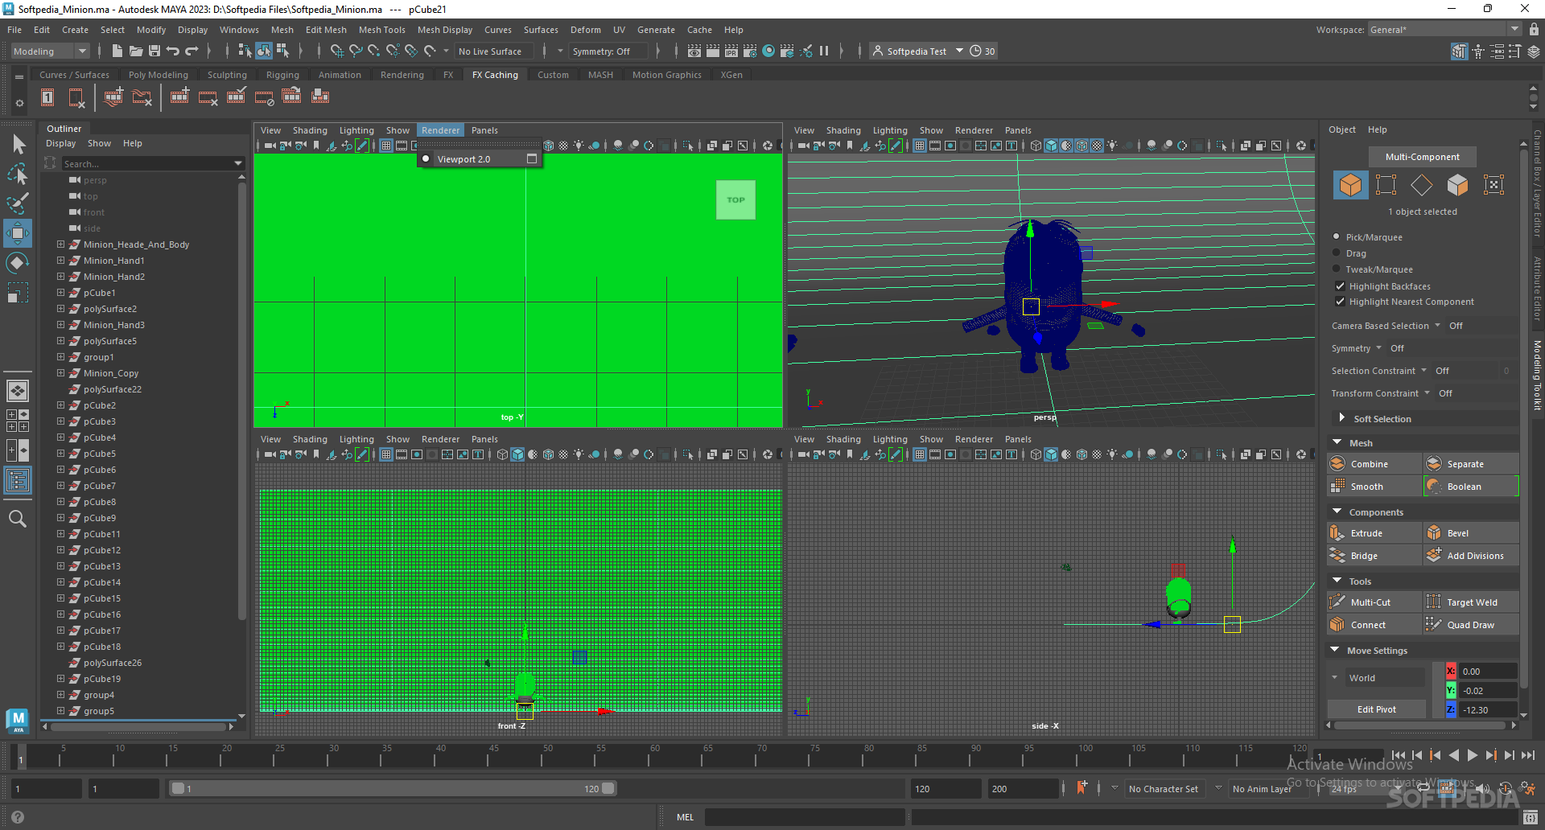
Task: Click the Bridge tool
Action: click(1374, 556)
